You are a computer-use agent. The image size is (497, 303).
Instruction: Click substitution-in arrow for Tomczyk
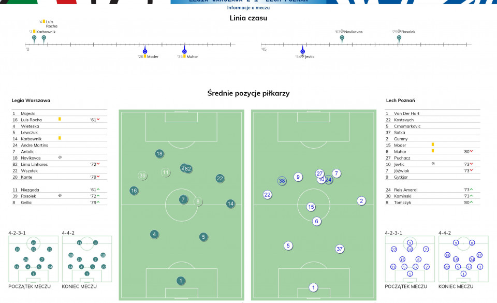(471, 202)
